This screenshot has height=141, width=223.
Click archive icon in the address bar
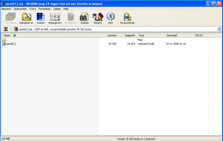coord(16,29)
